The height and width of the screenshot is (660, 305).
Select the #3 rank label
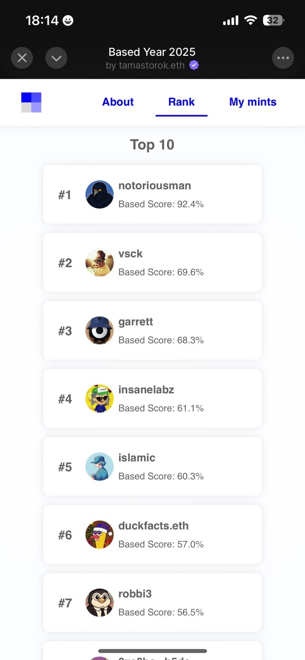(x=65, y=331)
